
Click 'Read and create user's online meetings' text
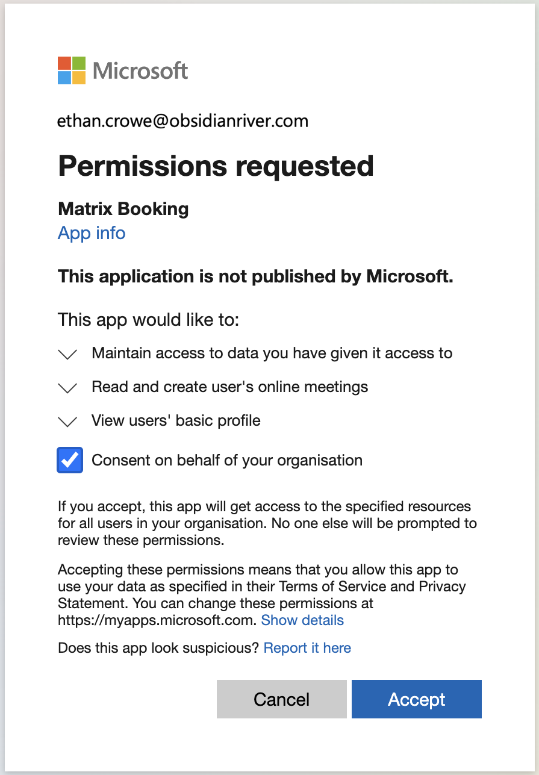(229, 387)
